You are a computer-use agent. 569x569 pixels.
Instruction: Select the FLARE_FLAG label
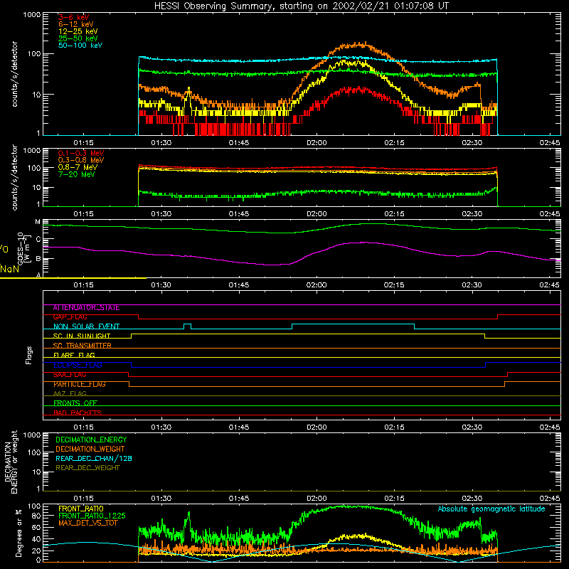[x=74, y=355]
